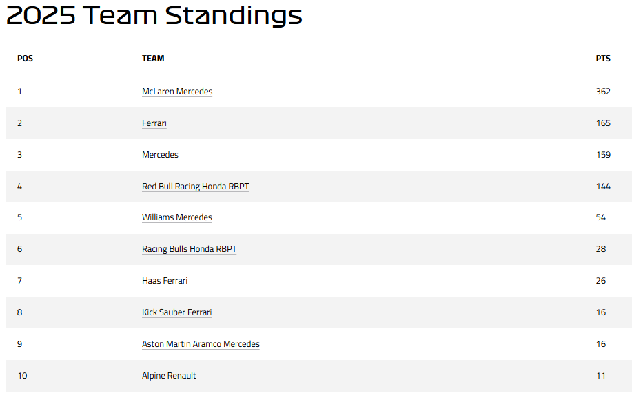Click the Mercedes team link in third place
632x393 pixels.
point(160,155)
